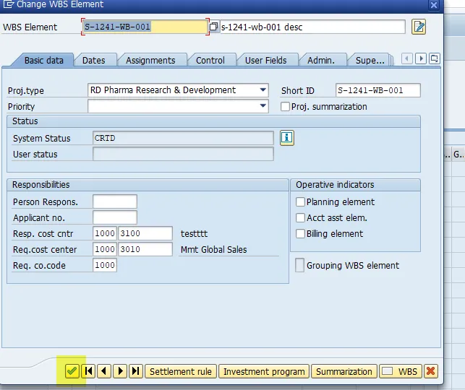Jump to last WBS element
Viewport: 465px width, 390px height.
[136, 371]
